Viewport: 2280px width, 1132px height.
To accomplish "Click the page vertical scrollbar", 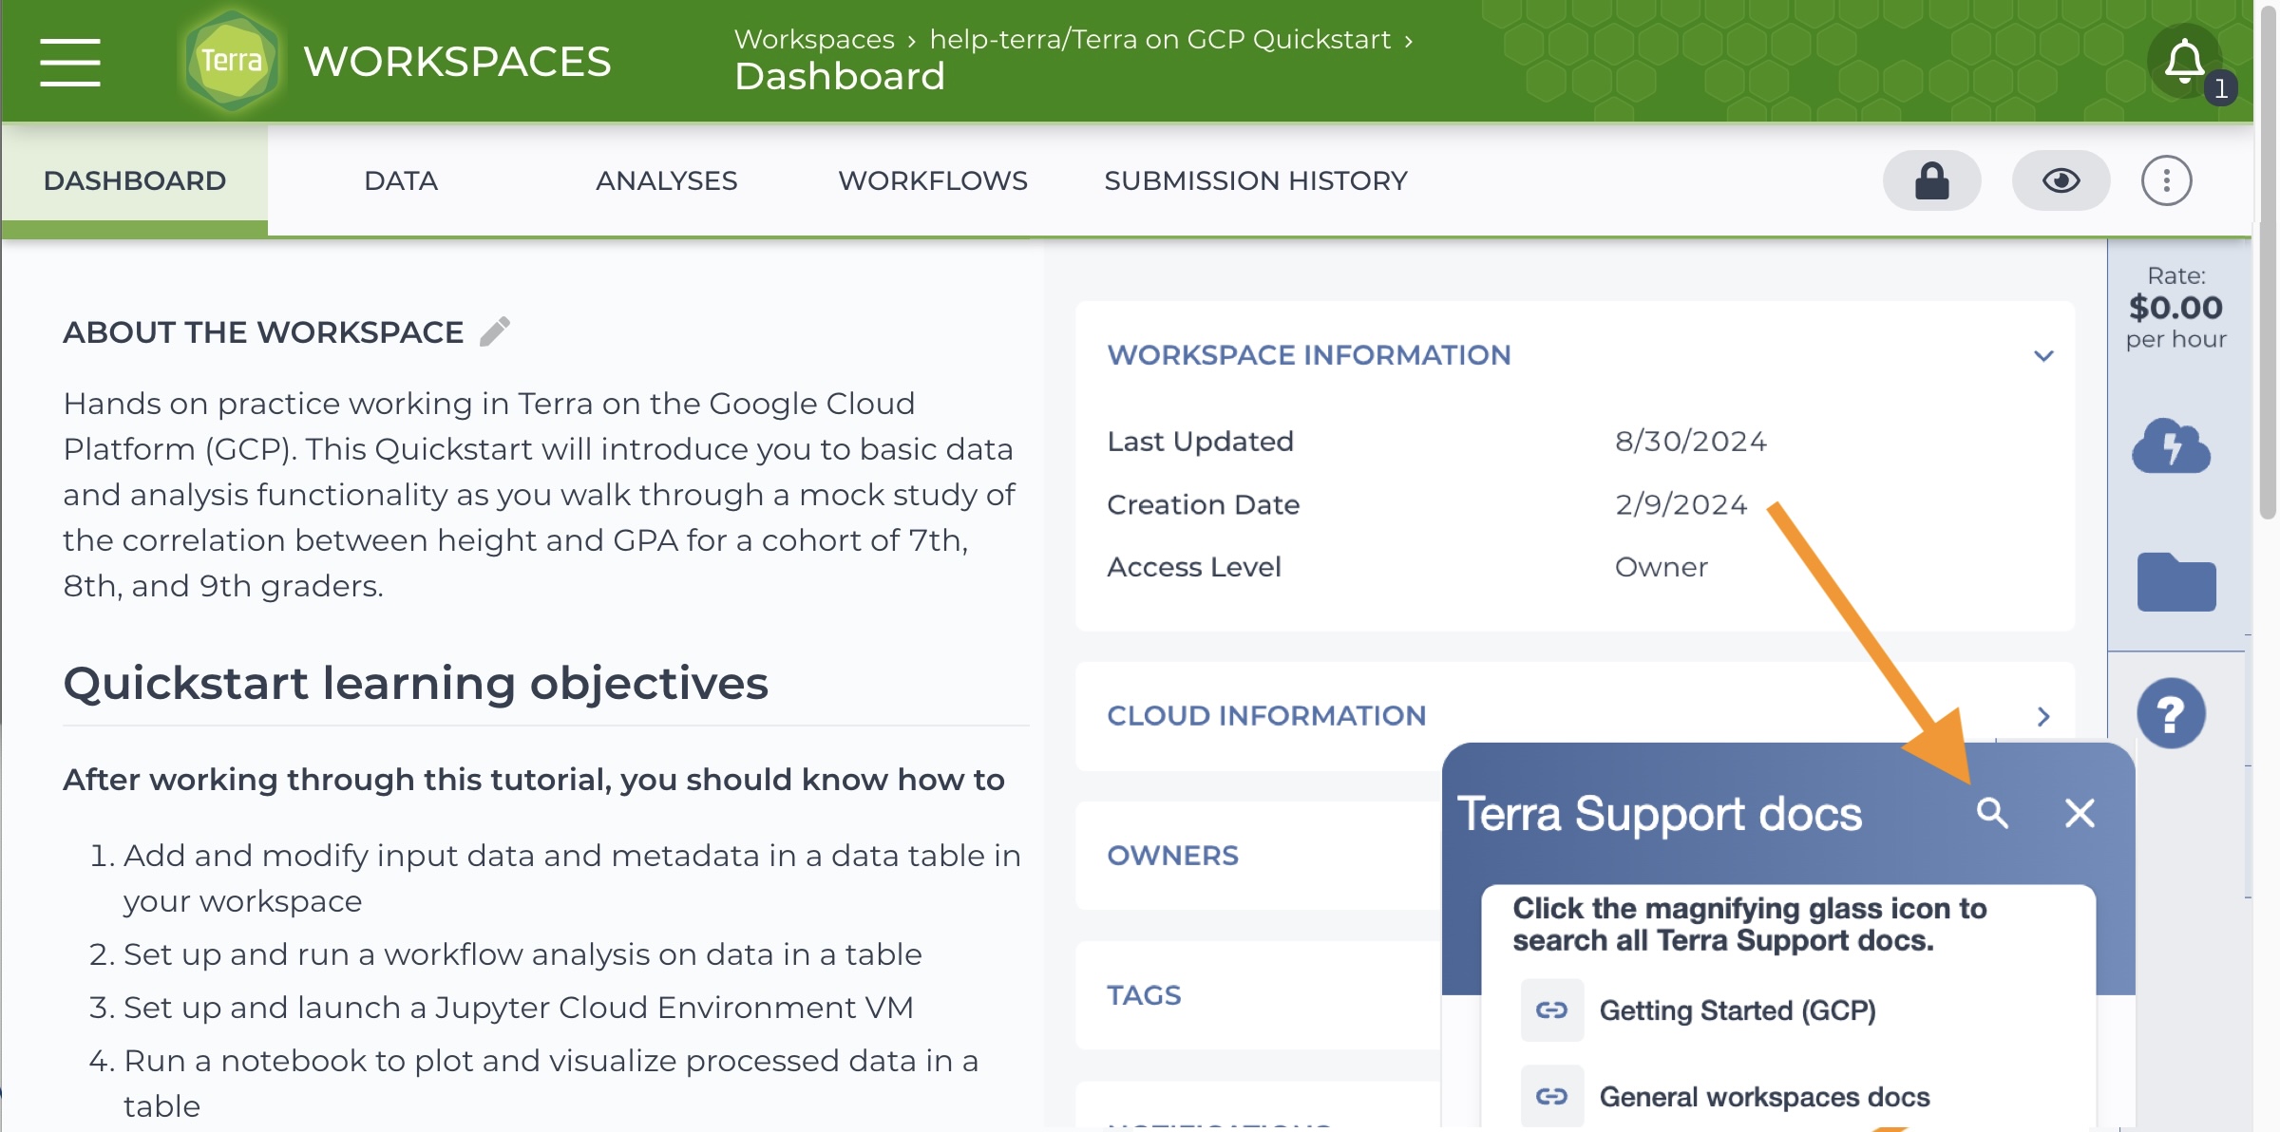I will [x=2268, y=285].
